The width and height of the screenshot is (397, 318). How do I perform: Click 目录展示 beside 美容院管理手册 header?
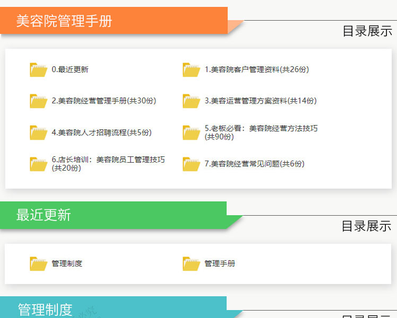click(367, 31)
